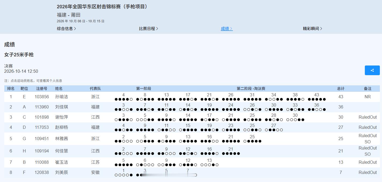This screenshot has width=382, height=182.
Task: Click the 注册号 column header
Action: coord(42,89)
